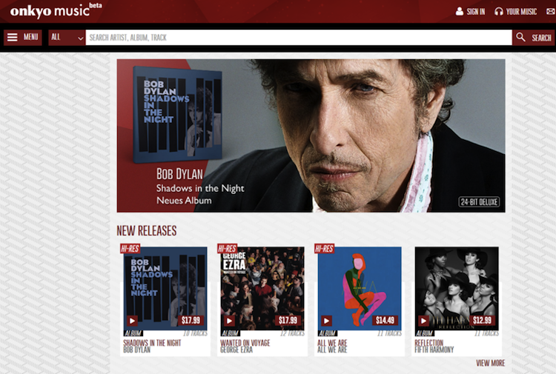Viewport: 556px width, 374px height.
Task: Click the $12.99 price tag on Reflection
Action: [x=482, y=321]
